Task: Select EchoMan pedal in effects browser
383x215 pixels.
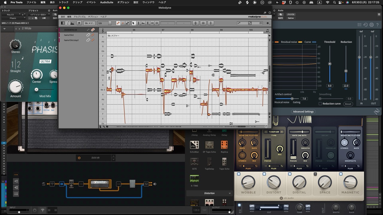Action: pyautogui.click(x=194, y=145)
